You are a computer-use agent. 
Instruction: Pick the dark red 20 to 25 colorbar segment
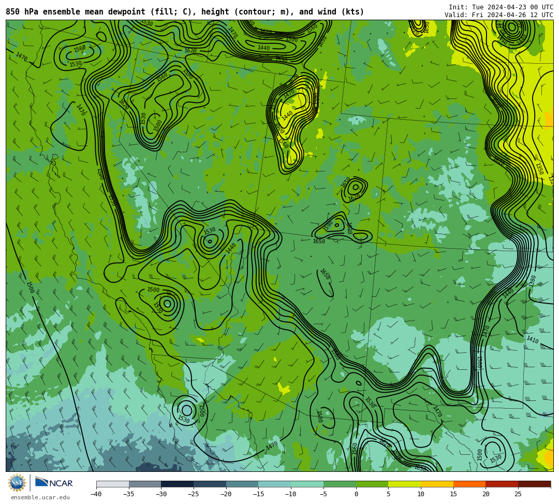click(x=502, y=484)
